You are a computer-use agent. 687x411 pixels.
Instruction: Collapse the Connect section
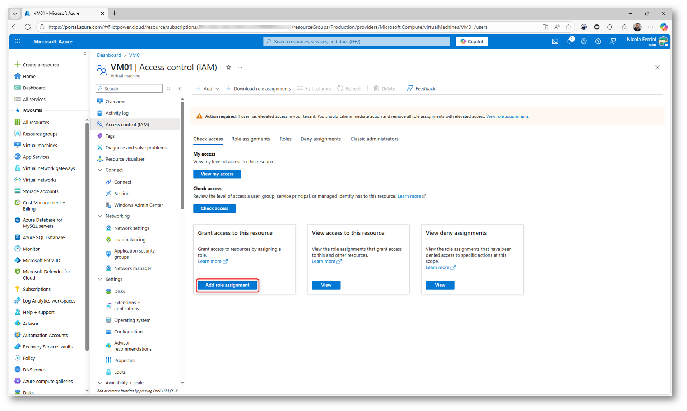[x=100, y=170]
